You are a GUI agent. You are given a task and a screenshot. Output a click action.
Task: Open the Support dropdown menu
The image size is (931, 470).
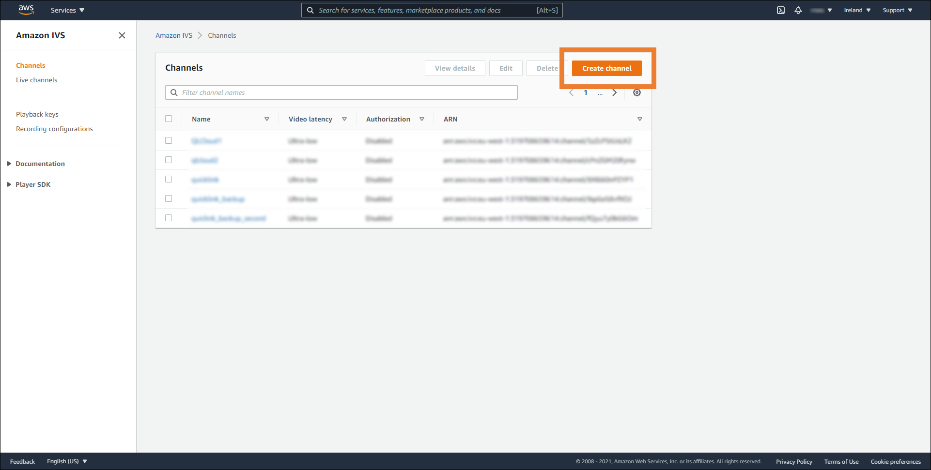898,10
